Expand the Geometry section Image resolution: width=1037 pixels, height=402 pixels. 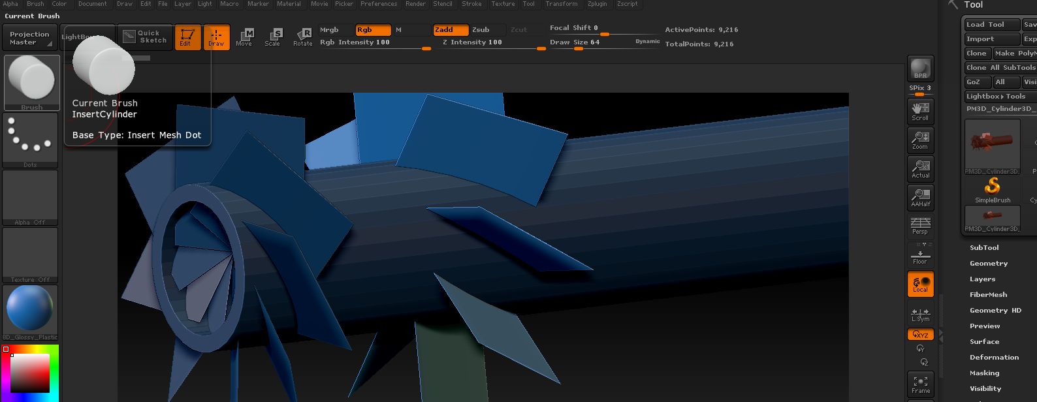point(989,264)
